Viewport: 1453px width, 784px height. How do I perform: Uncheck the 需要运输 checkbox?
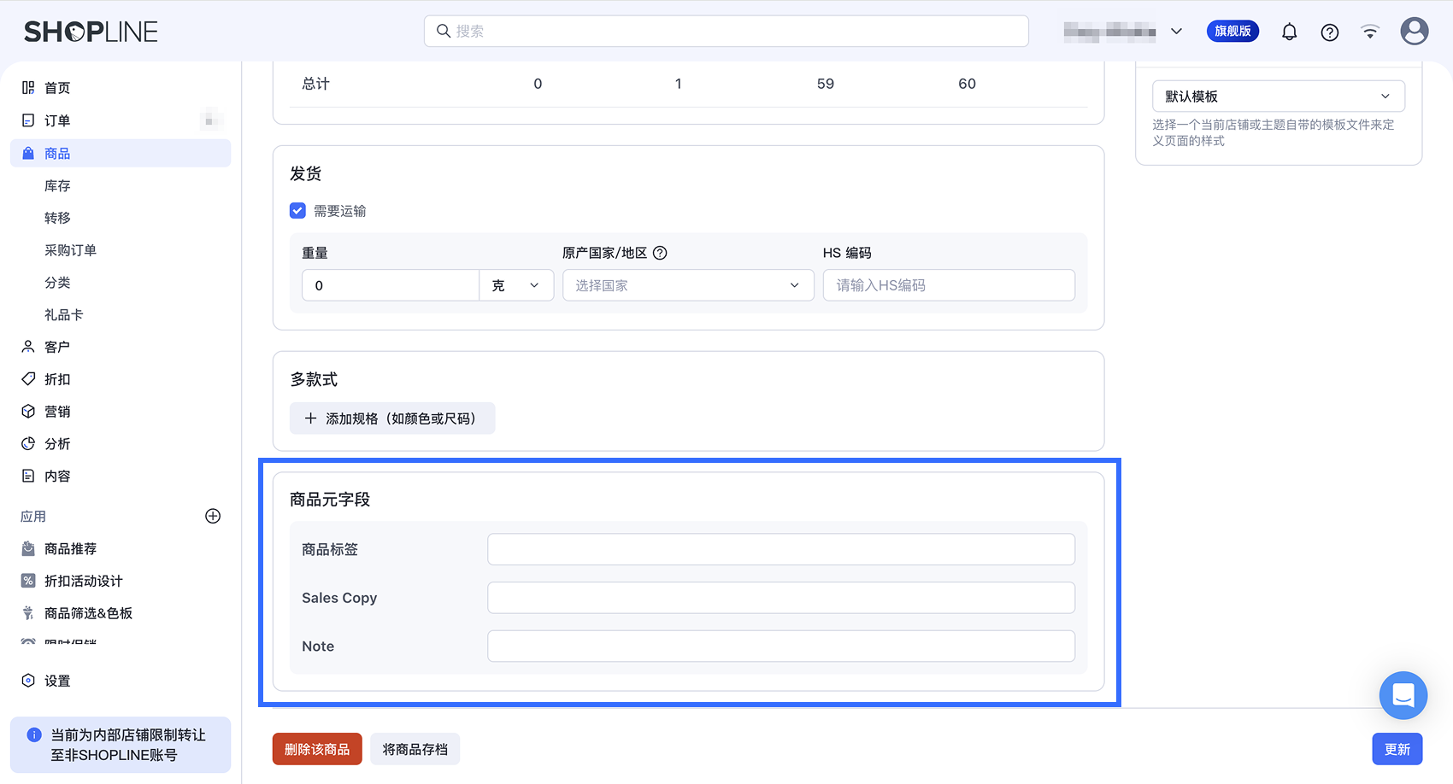pyautogui.click(x=297, y=211)
